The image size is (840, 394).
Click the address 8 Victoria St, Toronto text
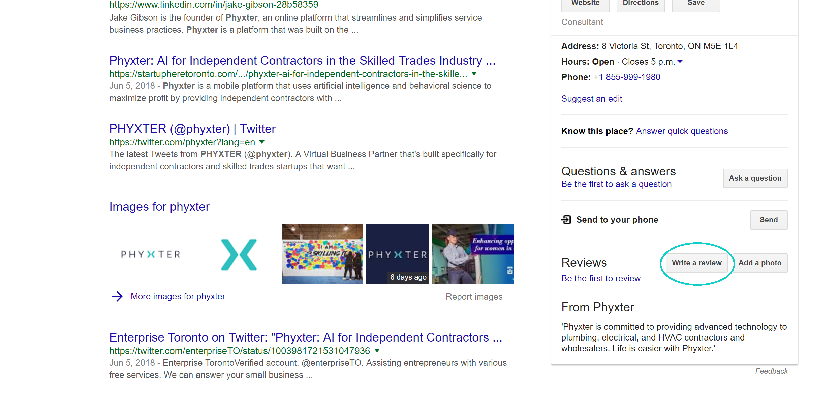pyautogui.click(x=670, y=46)
